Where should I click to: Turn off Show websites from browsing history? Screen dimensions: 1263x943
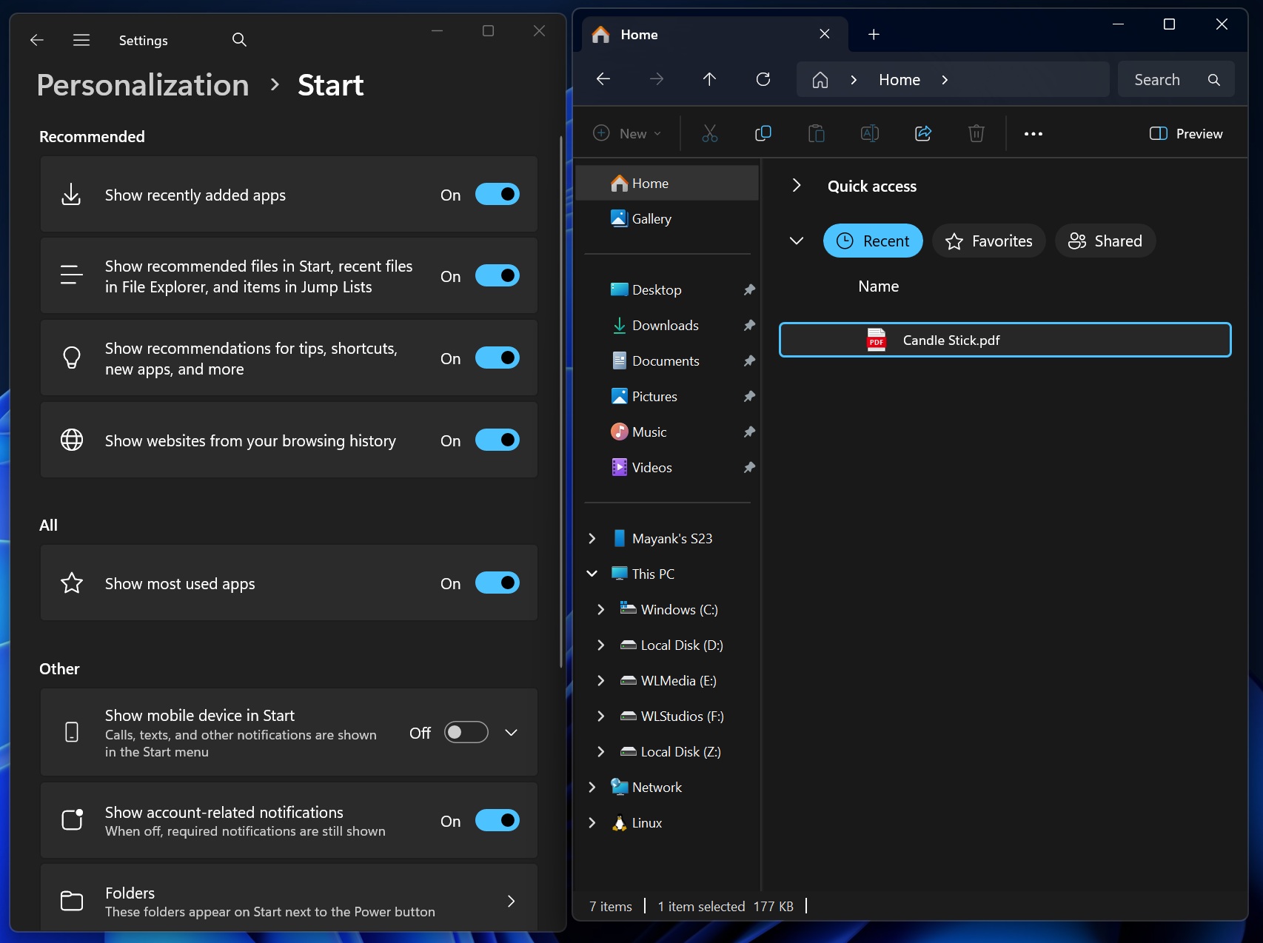tap(497, 440)
